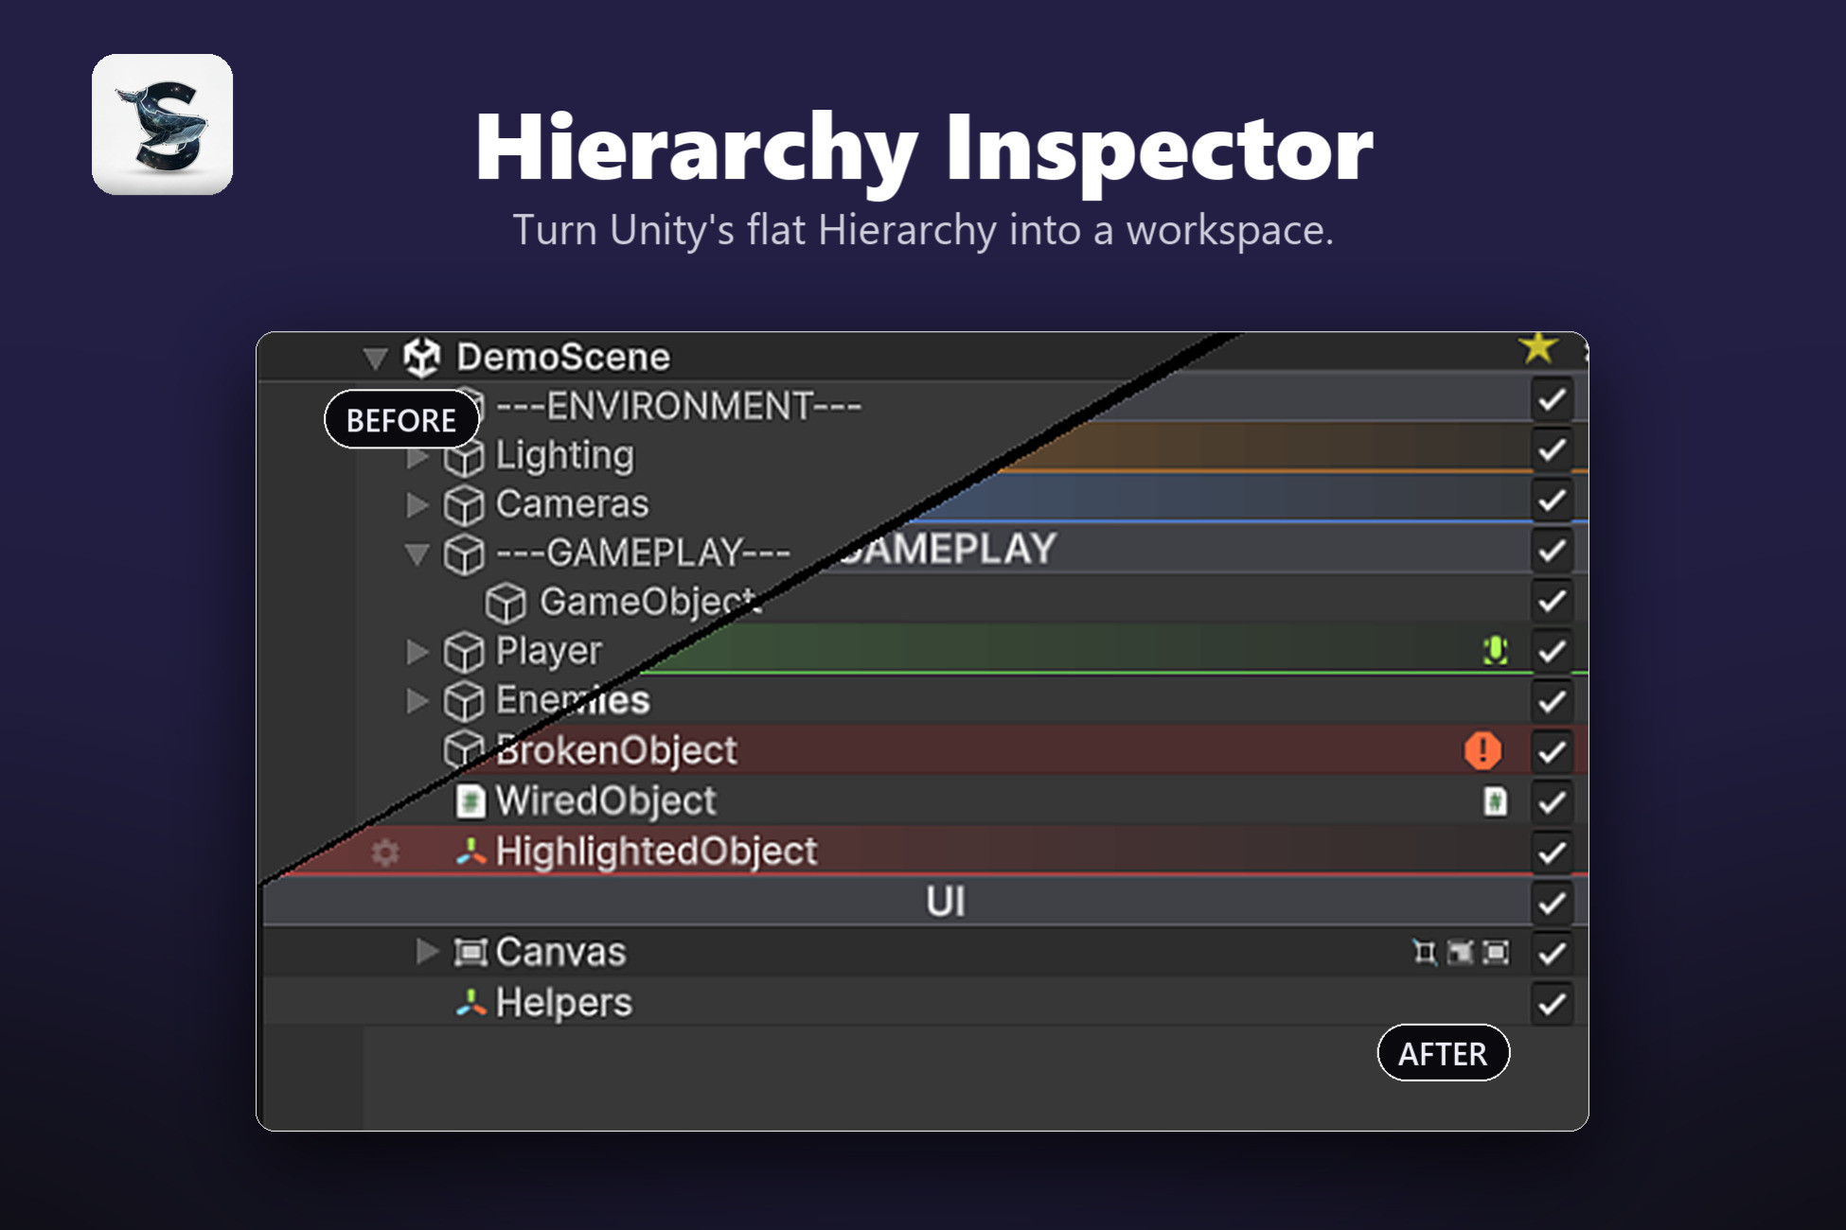Click the cube icon beside Enemies
This screenshot has width=1846, height=1230.
[x=464, y=701]
